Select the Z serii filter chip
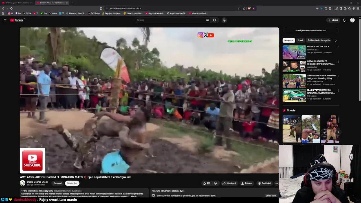This screenshot has width=361, height=203. pos(300,40)
